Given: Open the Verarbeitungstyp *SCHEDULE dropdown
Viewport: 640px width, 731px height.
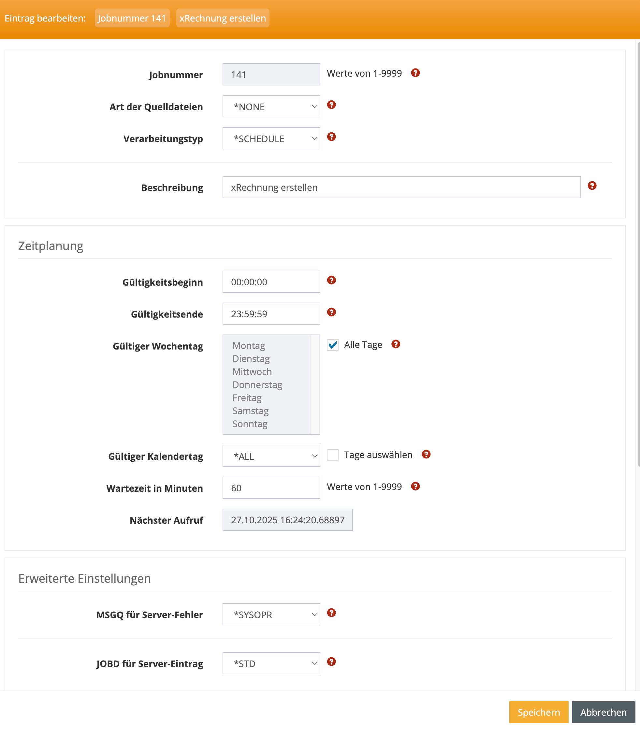Looking at the screenshot, I should [271, 138].
